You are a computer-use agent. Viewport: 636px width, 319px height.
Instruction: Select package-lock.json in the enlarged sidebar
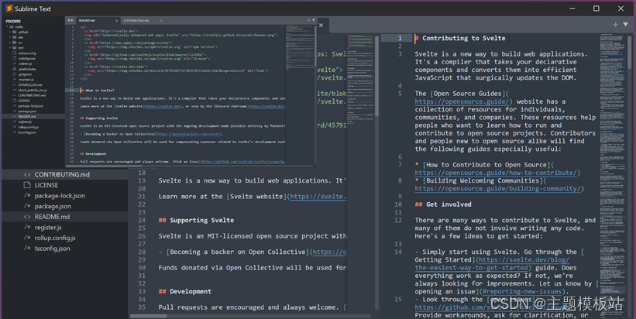[60, 195]
